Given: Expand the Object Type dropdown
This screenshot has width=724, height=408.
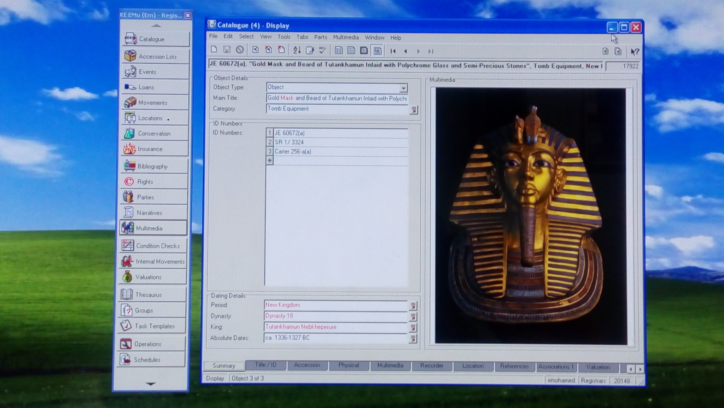Looking at the screenshot, I should 403,88.
